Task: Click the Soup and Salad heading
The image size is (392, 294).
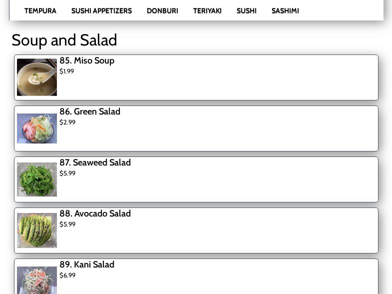Action: (64, 40)
